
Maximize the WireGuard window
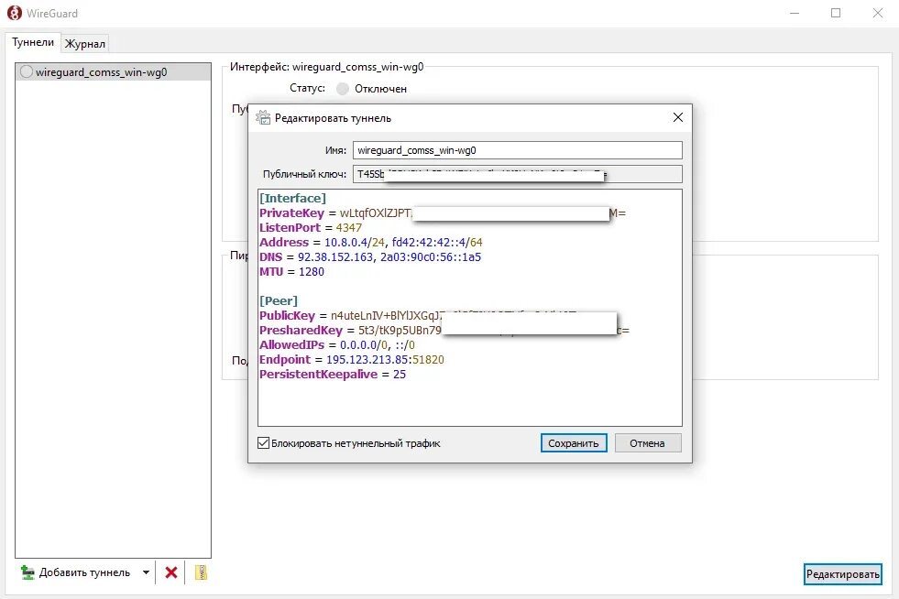click(836, 13)
